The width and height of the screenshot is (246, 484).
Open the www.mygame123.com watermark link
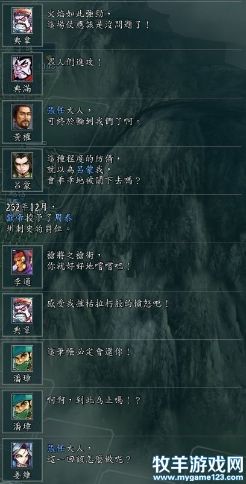point(198,477)
